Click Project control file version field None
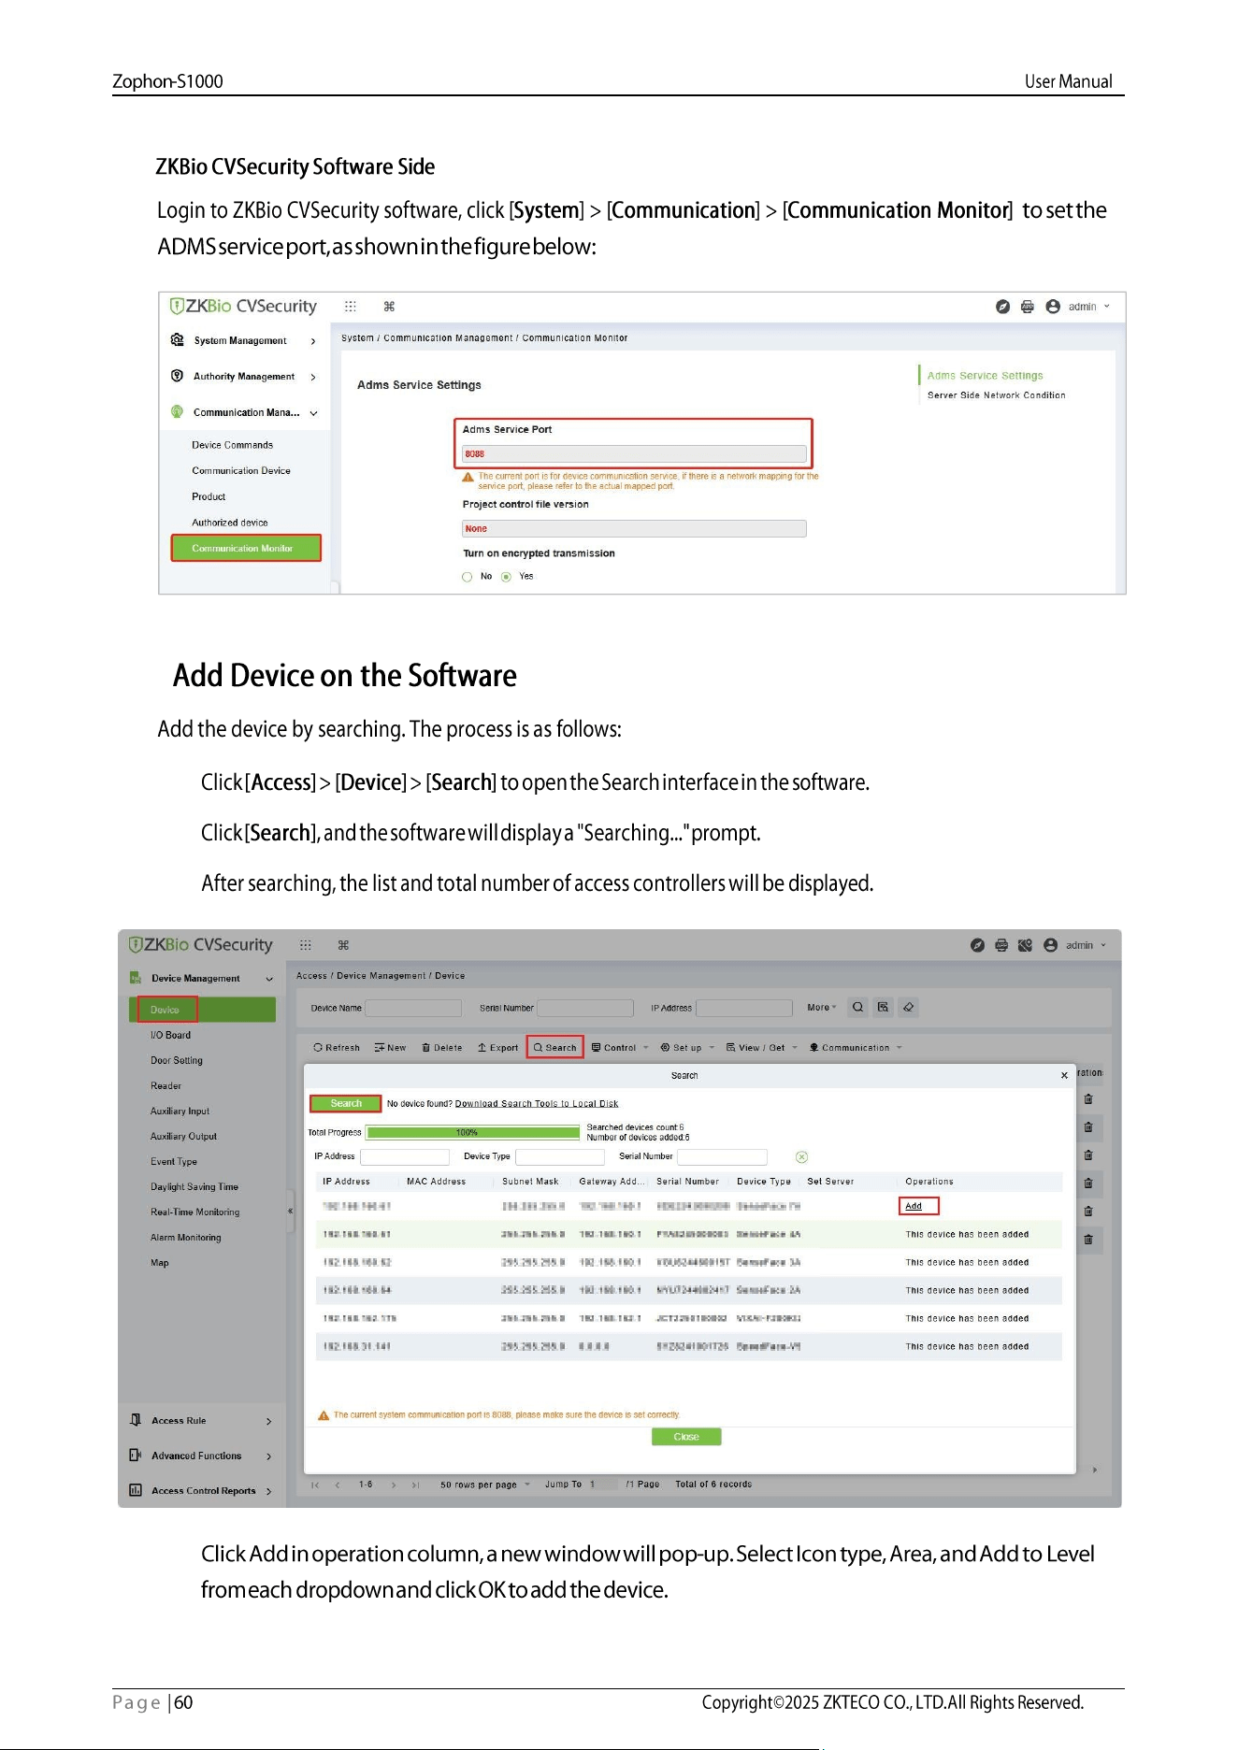Viewport: 1238px width, 1750px height. pos(634,529)
